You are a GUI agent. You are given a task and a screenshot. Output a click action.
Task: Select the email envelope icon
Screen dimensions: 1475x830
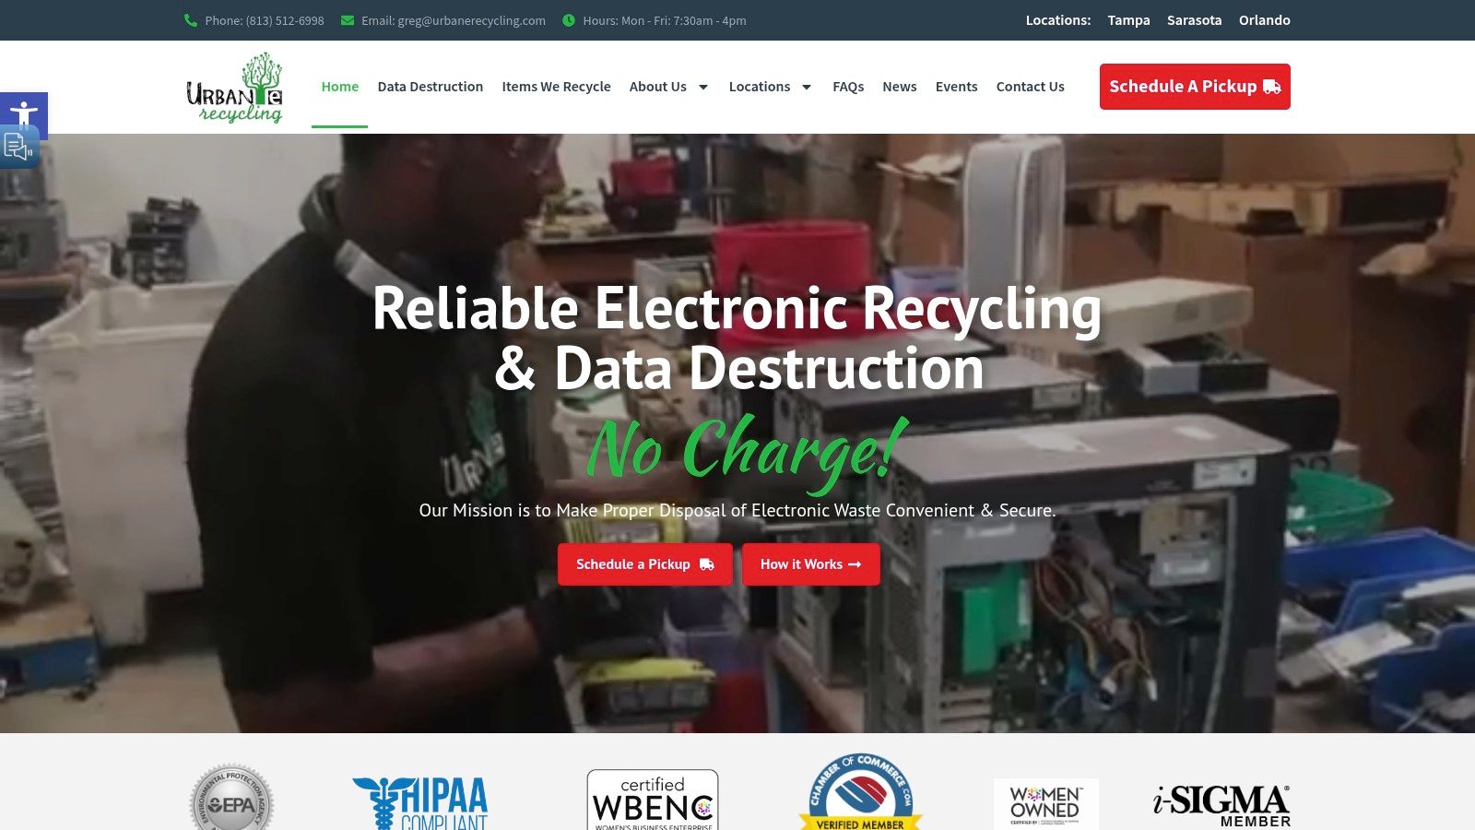(346, 19)
